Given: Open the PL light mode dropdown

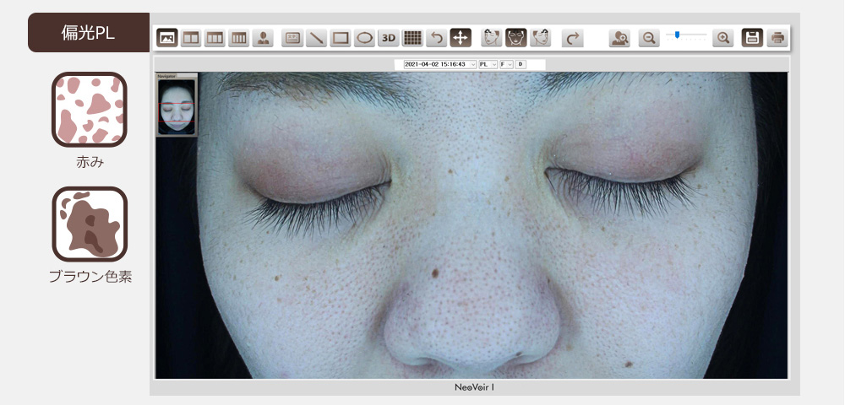Looking at the screenshot, I should tap(488, 64).
